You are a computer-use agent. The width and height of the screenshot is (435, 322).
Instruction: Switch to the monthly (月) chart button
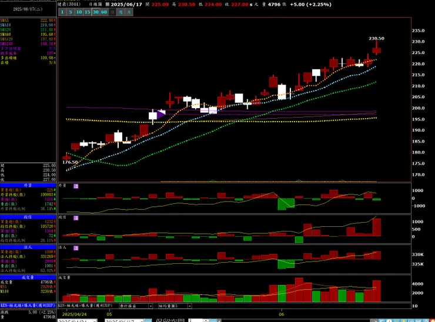(129, 12)
